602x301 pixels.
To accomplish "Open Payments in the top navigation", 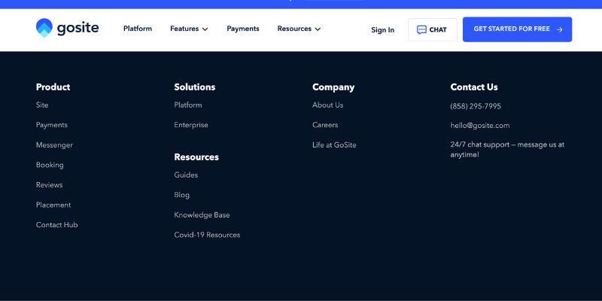I will pyautogui.click(x=243, y=29).
